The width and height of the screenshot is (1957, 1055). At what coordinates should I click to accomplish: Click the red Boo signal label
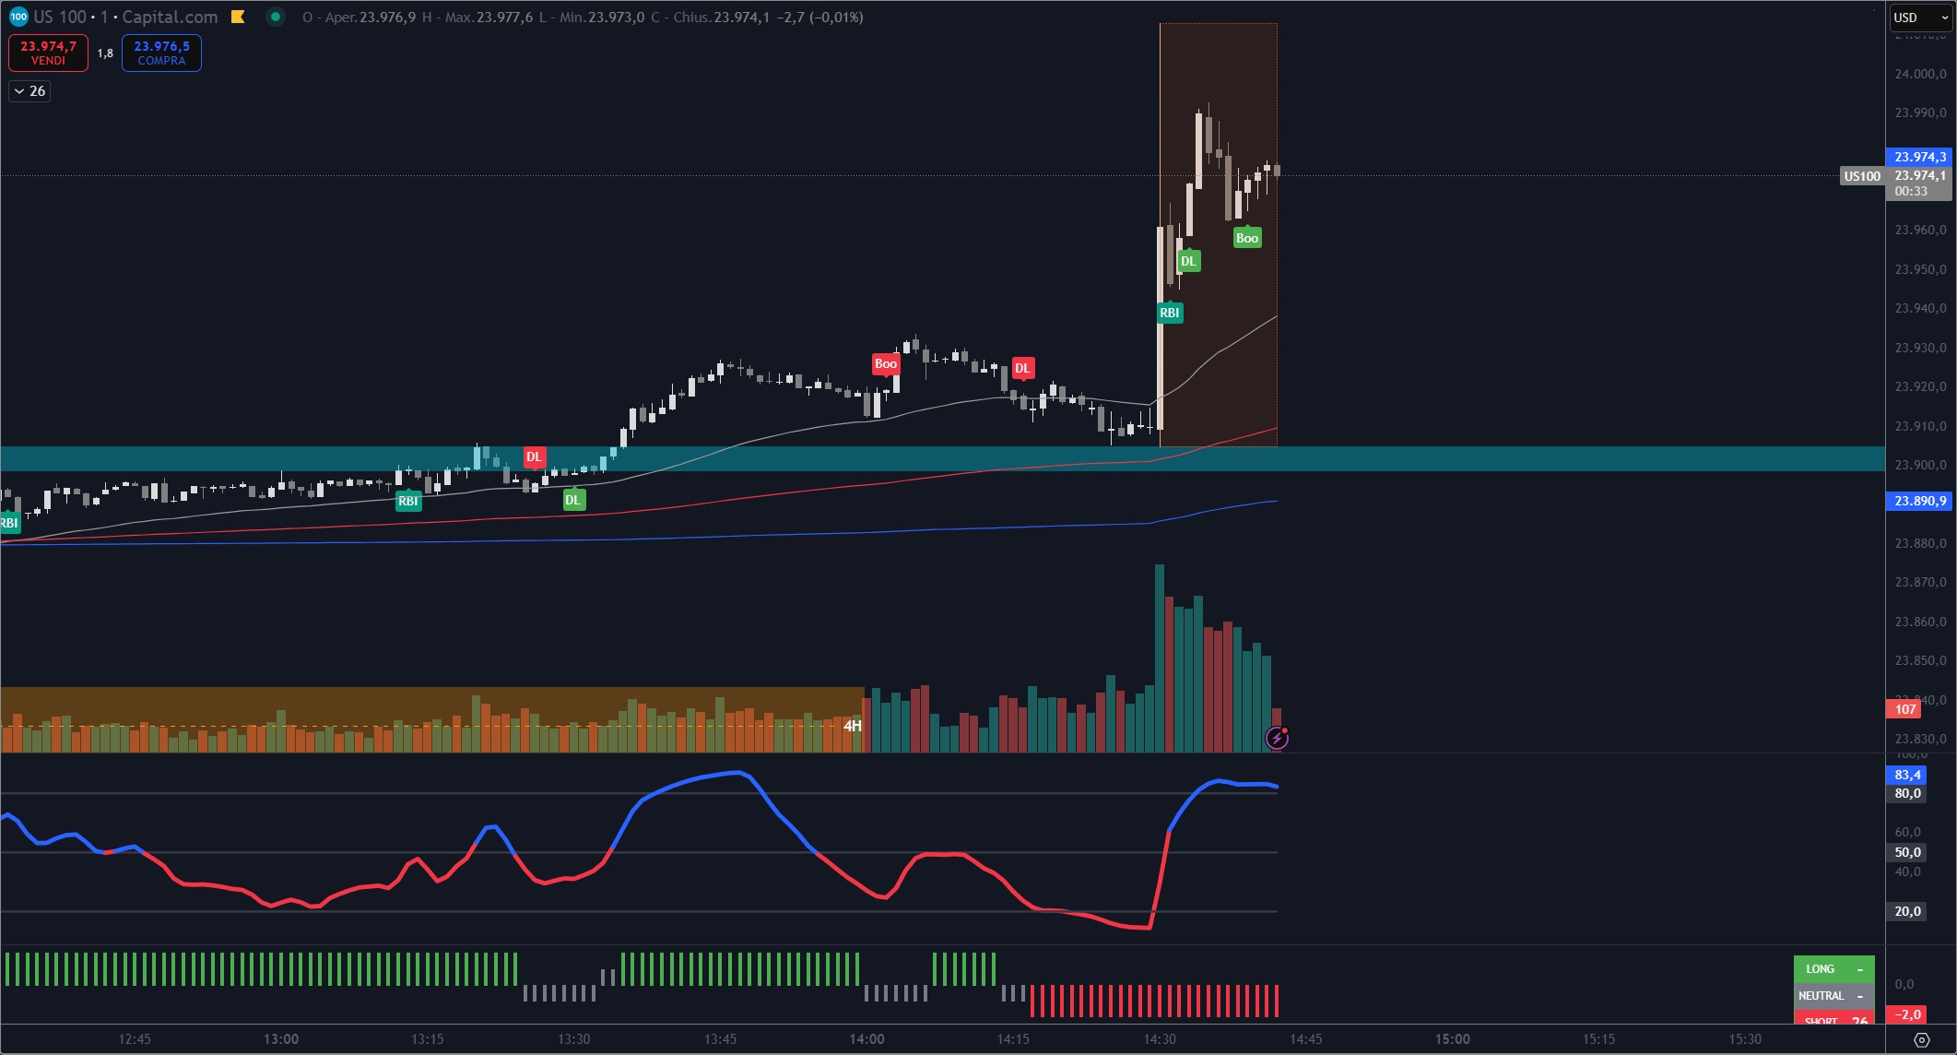coord(885,363)
